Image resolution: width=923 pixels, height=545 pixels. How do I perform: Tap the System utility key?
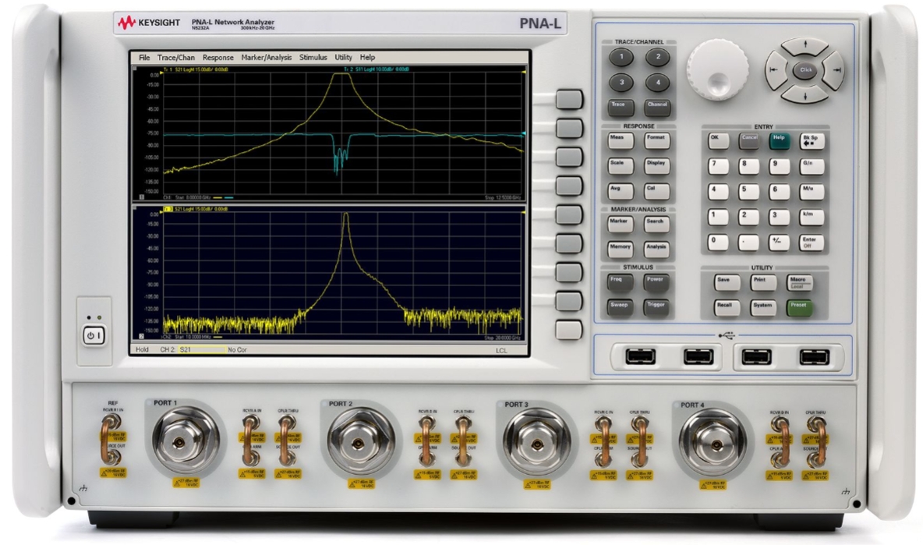[x=763, y=307]
